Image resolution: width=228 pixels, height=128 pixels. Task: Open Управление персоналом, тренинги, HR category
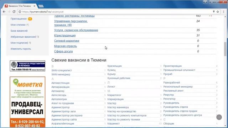pos(71,23)
